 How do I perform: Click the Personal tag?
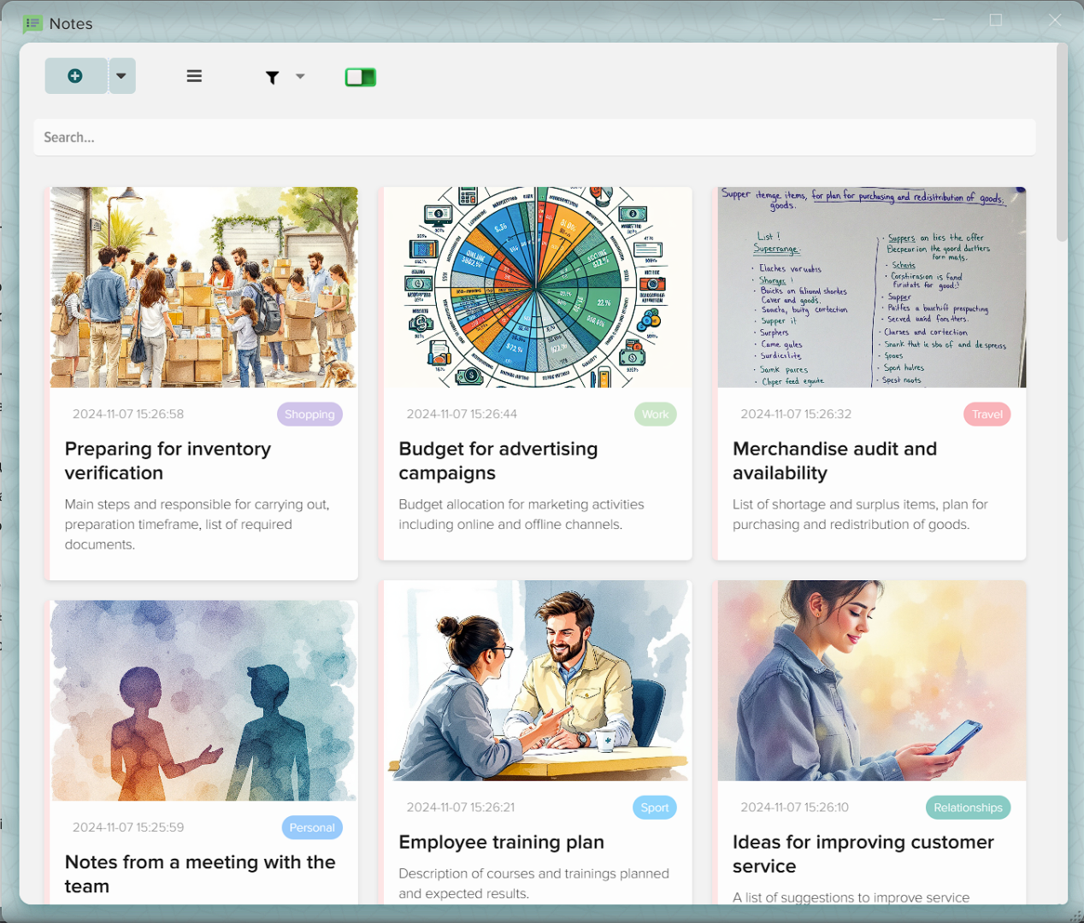pyautogui.click(x=312, y=827)
